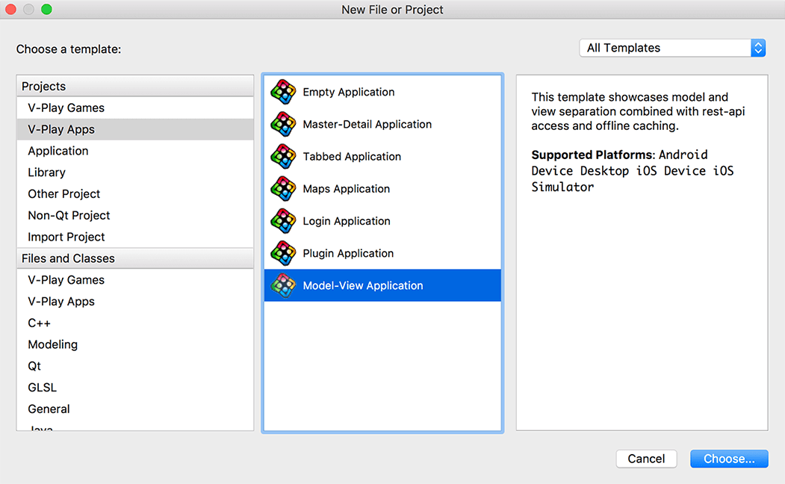Select the Modeling file category
Viewport: 785px width, 484px height.
coord(135,344)
